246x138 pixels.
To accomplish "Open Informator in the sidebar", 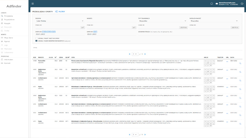I will point(9,59).
